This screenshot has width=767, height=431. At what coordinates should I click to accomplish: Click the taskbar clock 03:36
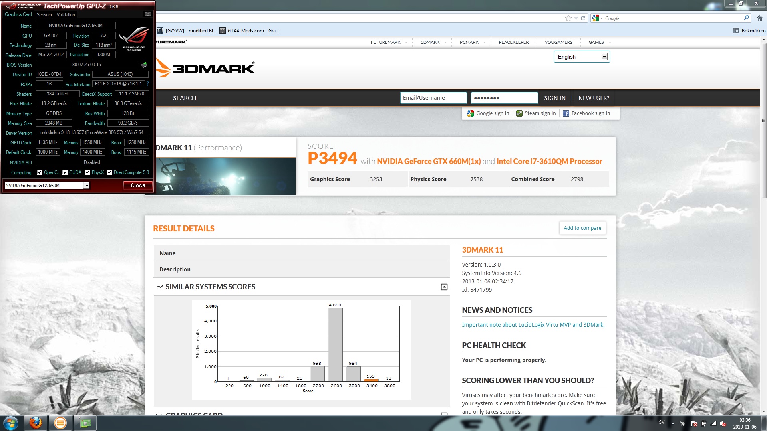tap(745, 423)
